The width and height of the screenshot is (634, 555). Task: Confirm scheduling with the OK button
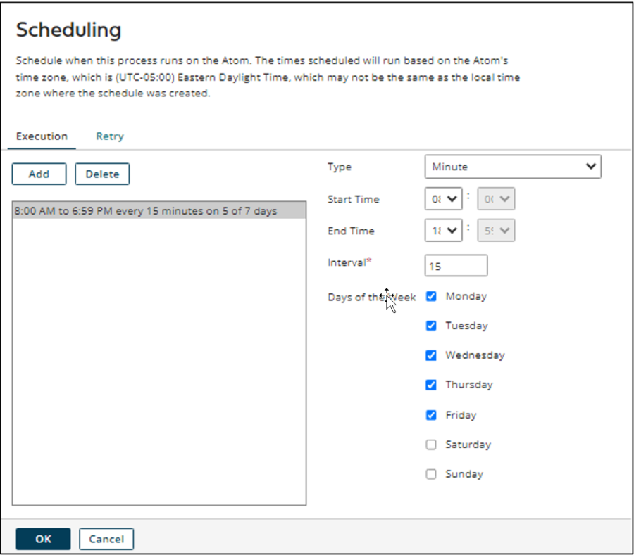pos(43,539)
